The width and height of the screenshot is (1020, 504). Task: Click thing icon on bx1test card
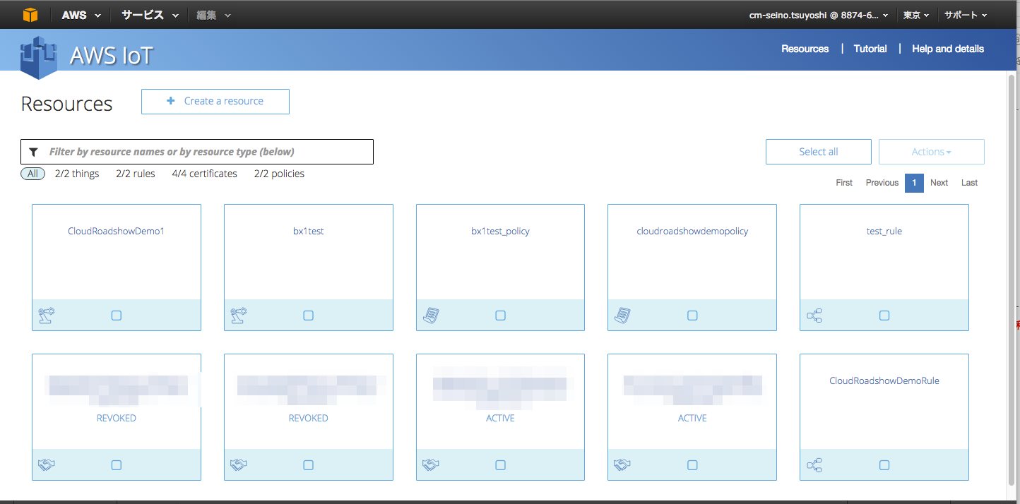click(239, 316)
